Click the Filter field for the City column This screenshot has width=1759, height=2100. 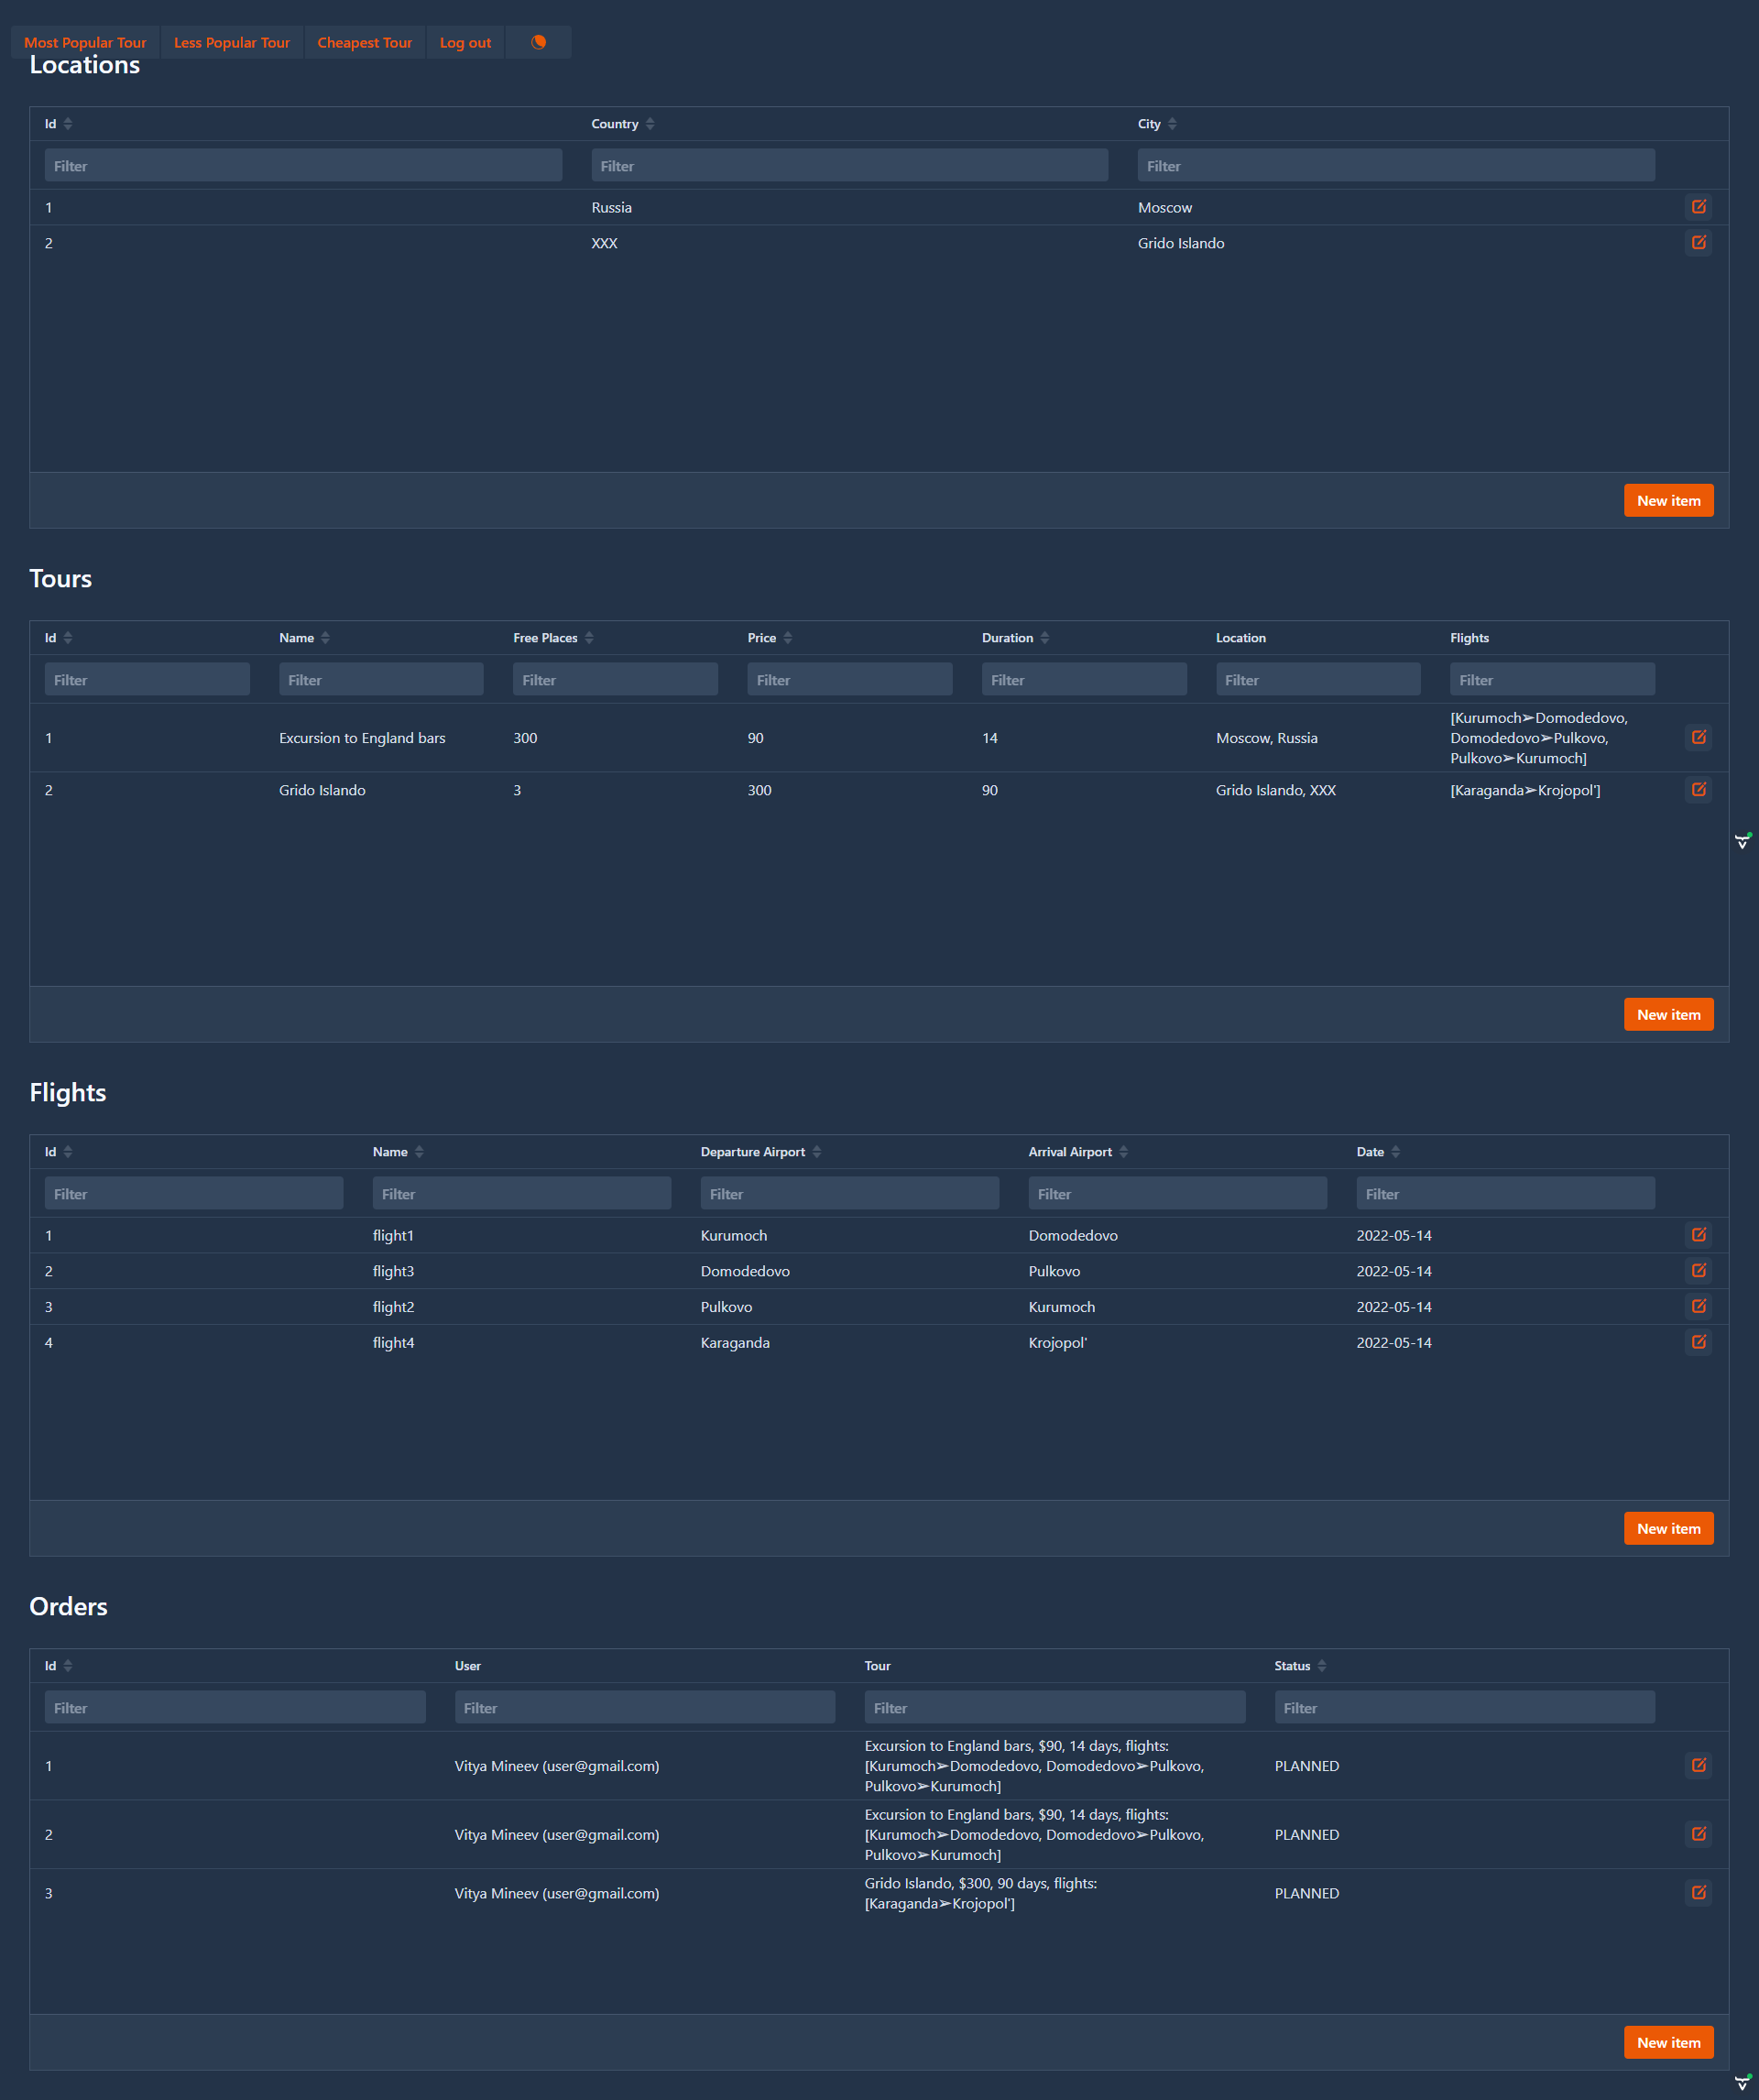[1396, 165]
